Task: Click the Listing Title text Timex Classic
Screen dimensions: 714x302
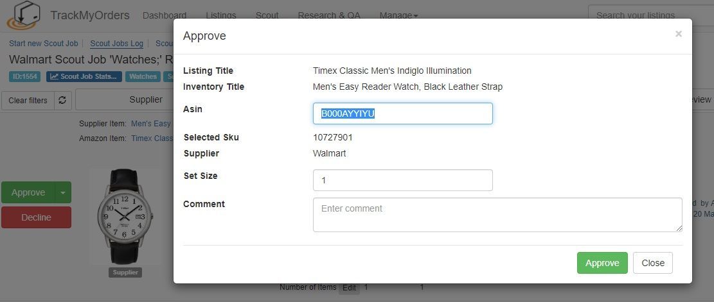Action: [392, 71]
